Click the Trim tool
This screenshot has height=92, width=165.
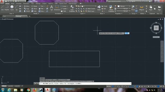point(41,6)
